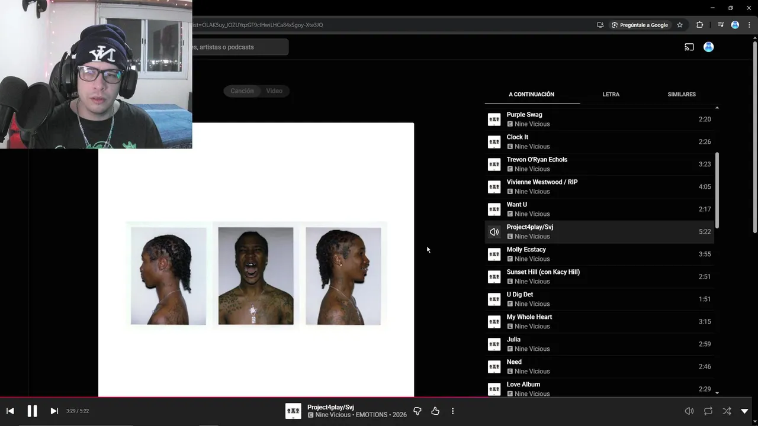Switch to the SIMILARES tab

(682, 94)
